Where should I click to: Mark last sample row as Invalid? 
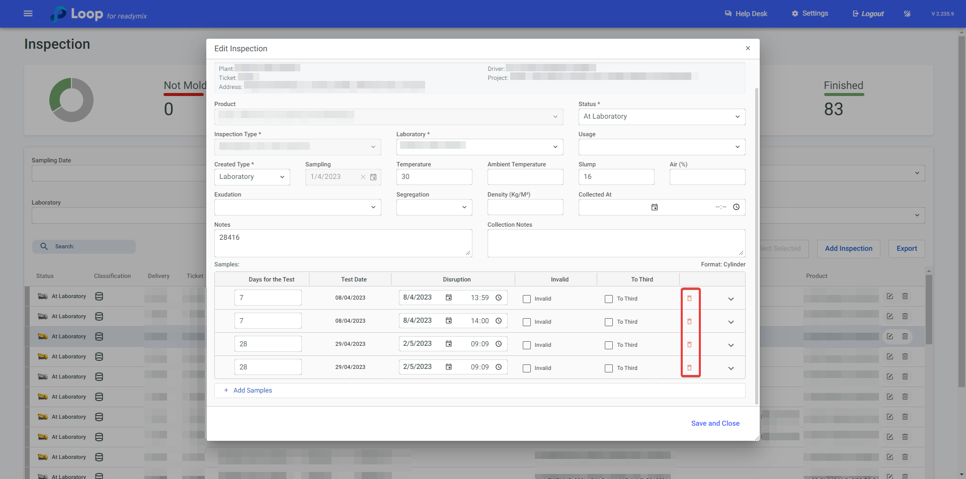click(x=527, y=368)
